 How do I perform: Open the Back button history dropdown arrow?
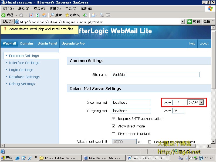coord(16,15)
